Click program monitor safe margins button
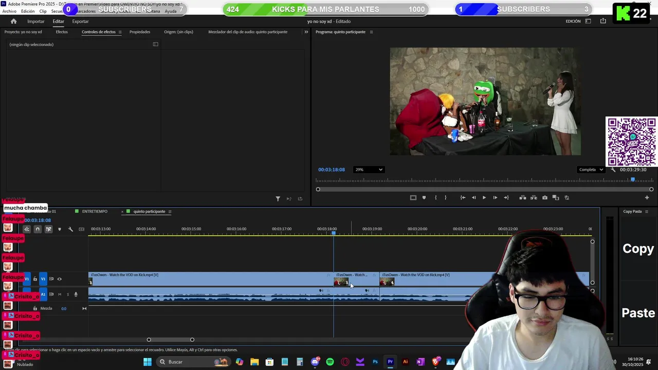Screen dimensions: 658x370 pyautogui.click(x=413, y=198)
